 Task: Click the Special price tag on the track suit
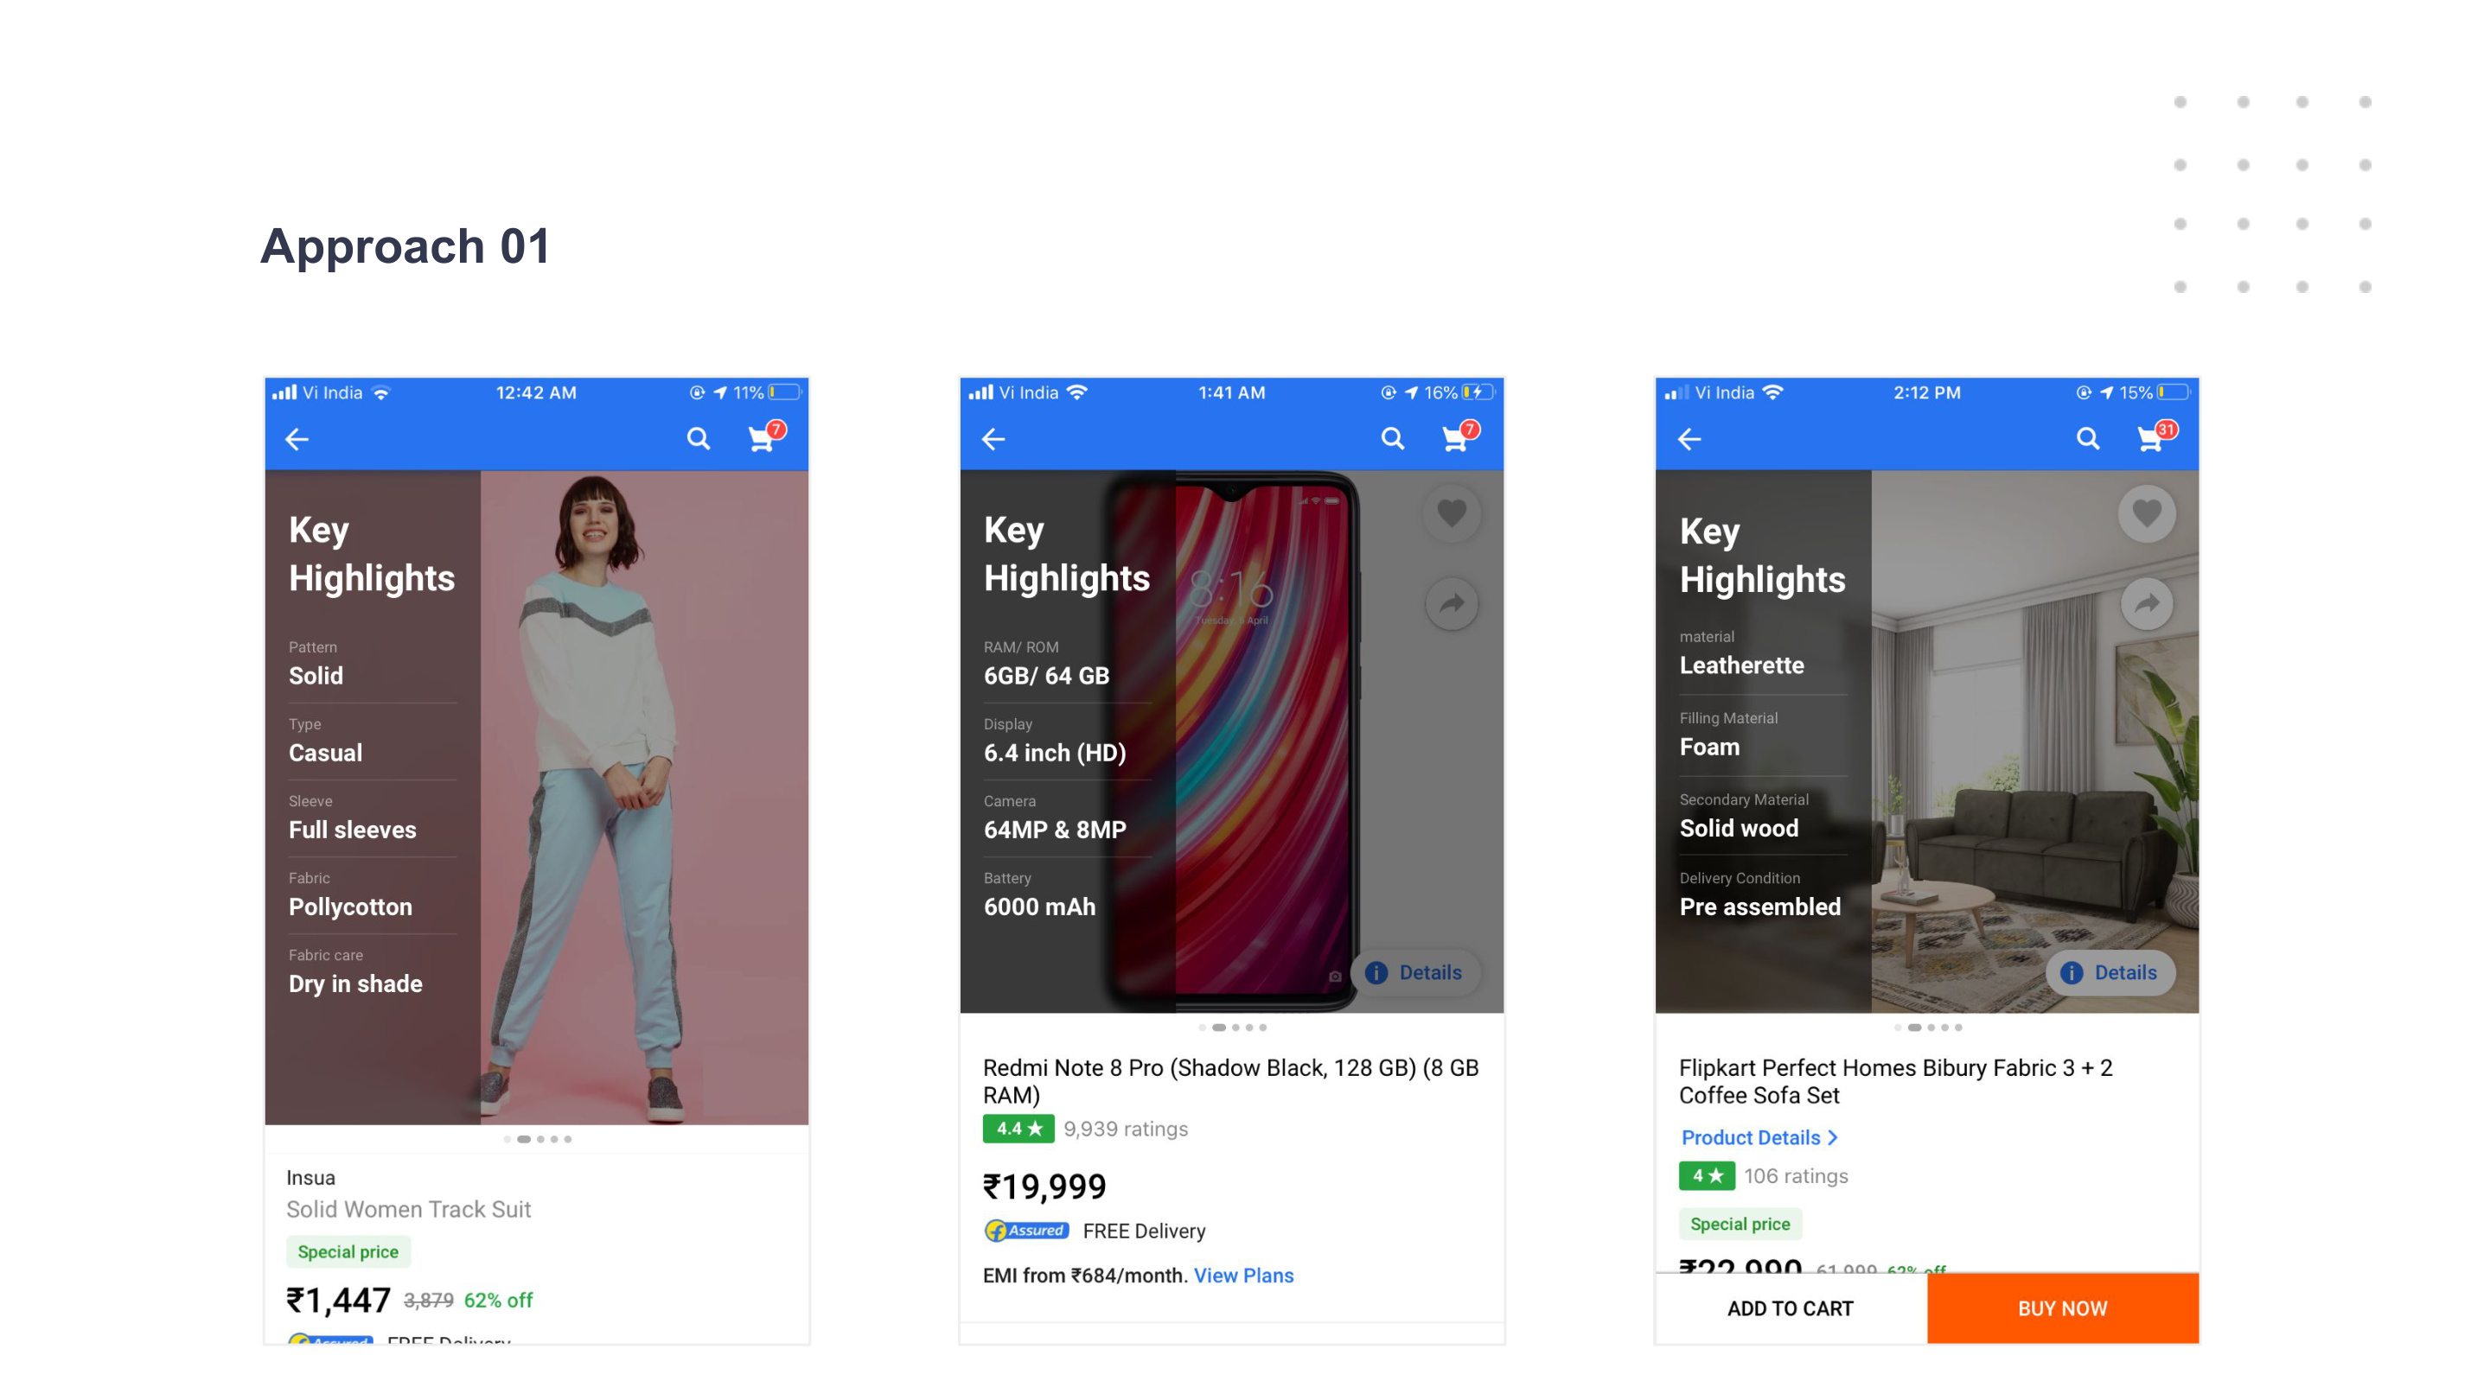tap(348, 1252)
